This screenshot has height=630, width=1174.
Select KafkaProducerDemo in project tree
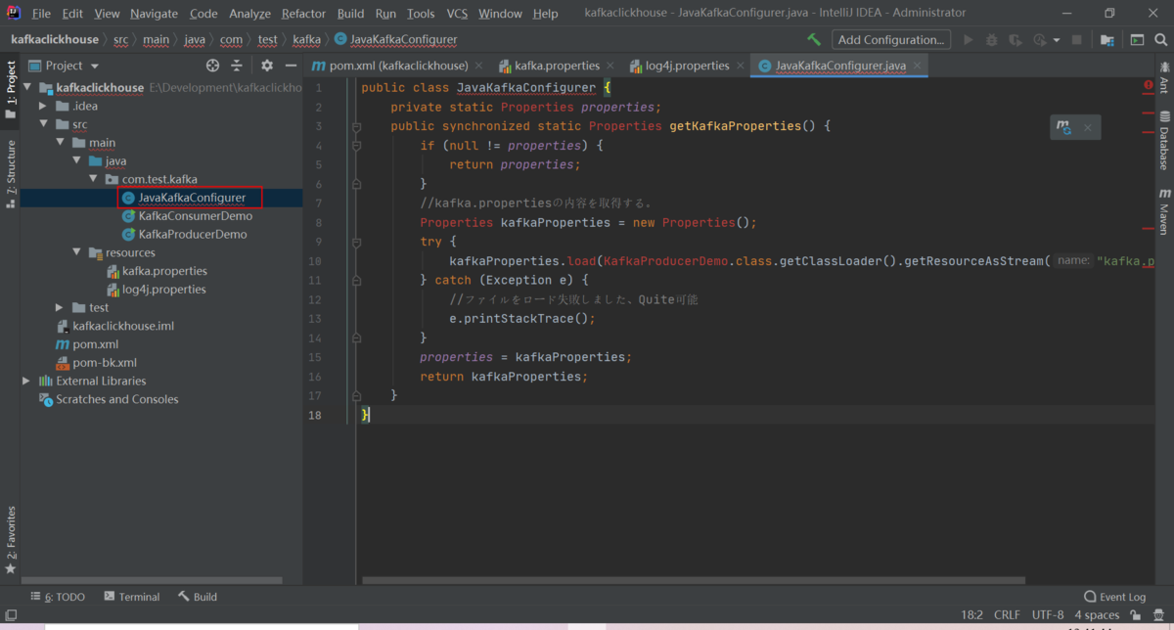(193, 235)
